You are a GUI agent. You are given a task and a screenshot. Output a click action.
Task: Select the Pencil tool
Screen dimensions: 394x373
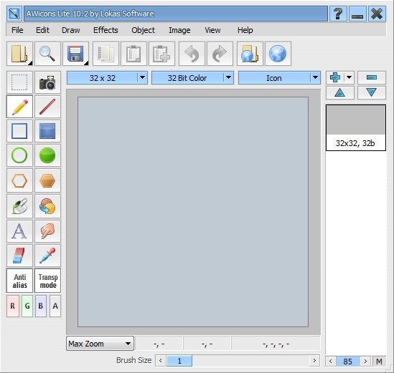point(19,107)
